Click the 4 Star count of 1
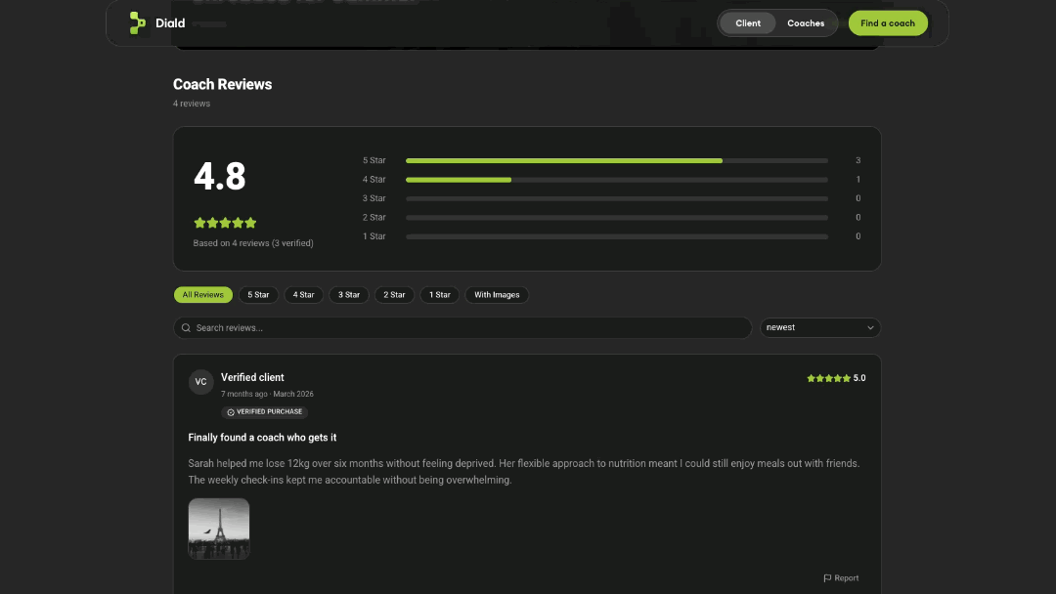This screenshot has width=1056, height=594. 858,180
